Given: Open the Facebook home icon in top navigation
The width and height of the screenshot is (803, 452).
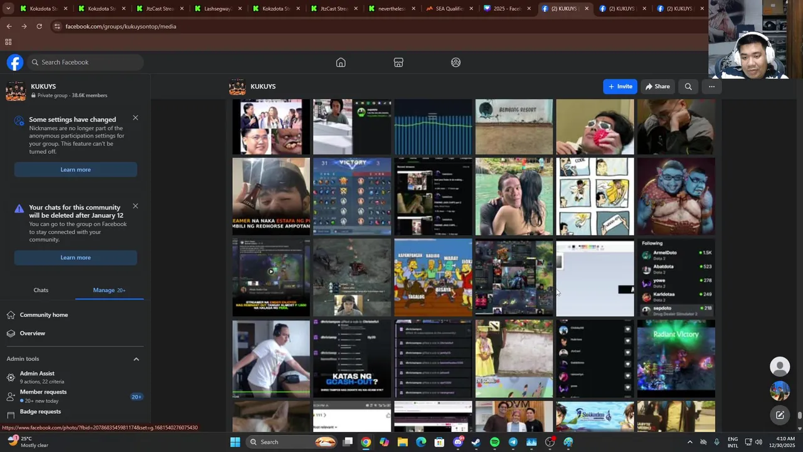Looking at the screenshot, I should 341,62.
